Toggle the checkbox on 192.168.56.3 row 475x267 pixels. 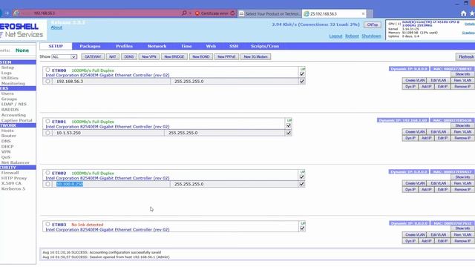click(x=302, y=81)
